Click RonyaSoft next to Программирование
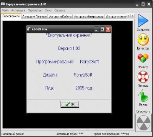The image size is (153, 137). coord(90,62)
